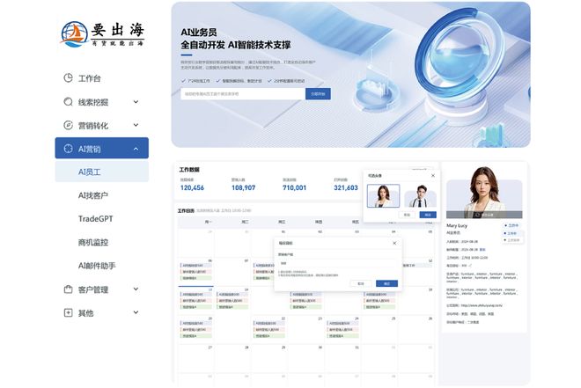Click the 120,456 statistic value
The image size is (581, 388).
tap(192, 187)
